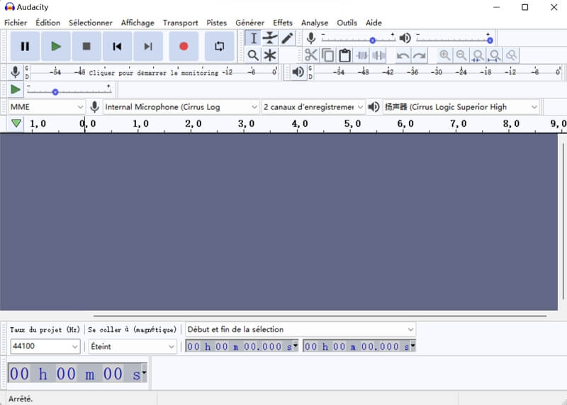Screen dimensions: 567x405
Task: Click the Trim audio outside selection icon
Action: (x=361, y=55)
